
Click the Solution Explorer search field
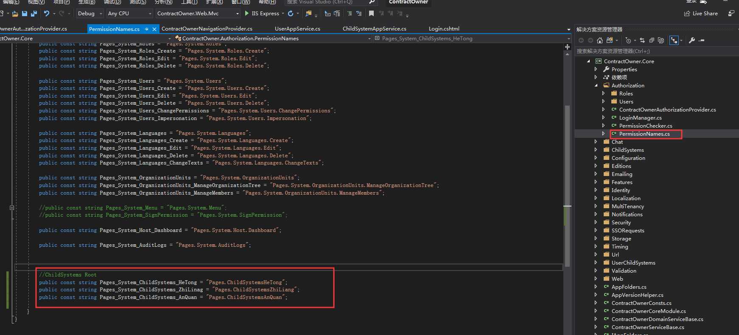point(657,51)
